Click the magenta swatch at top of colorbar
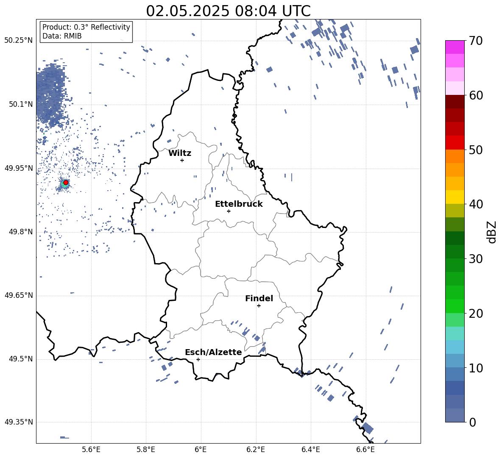 pos(455,47)
